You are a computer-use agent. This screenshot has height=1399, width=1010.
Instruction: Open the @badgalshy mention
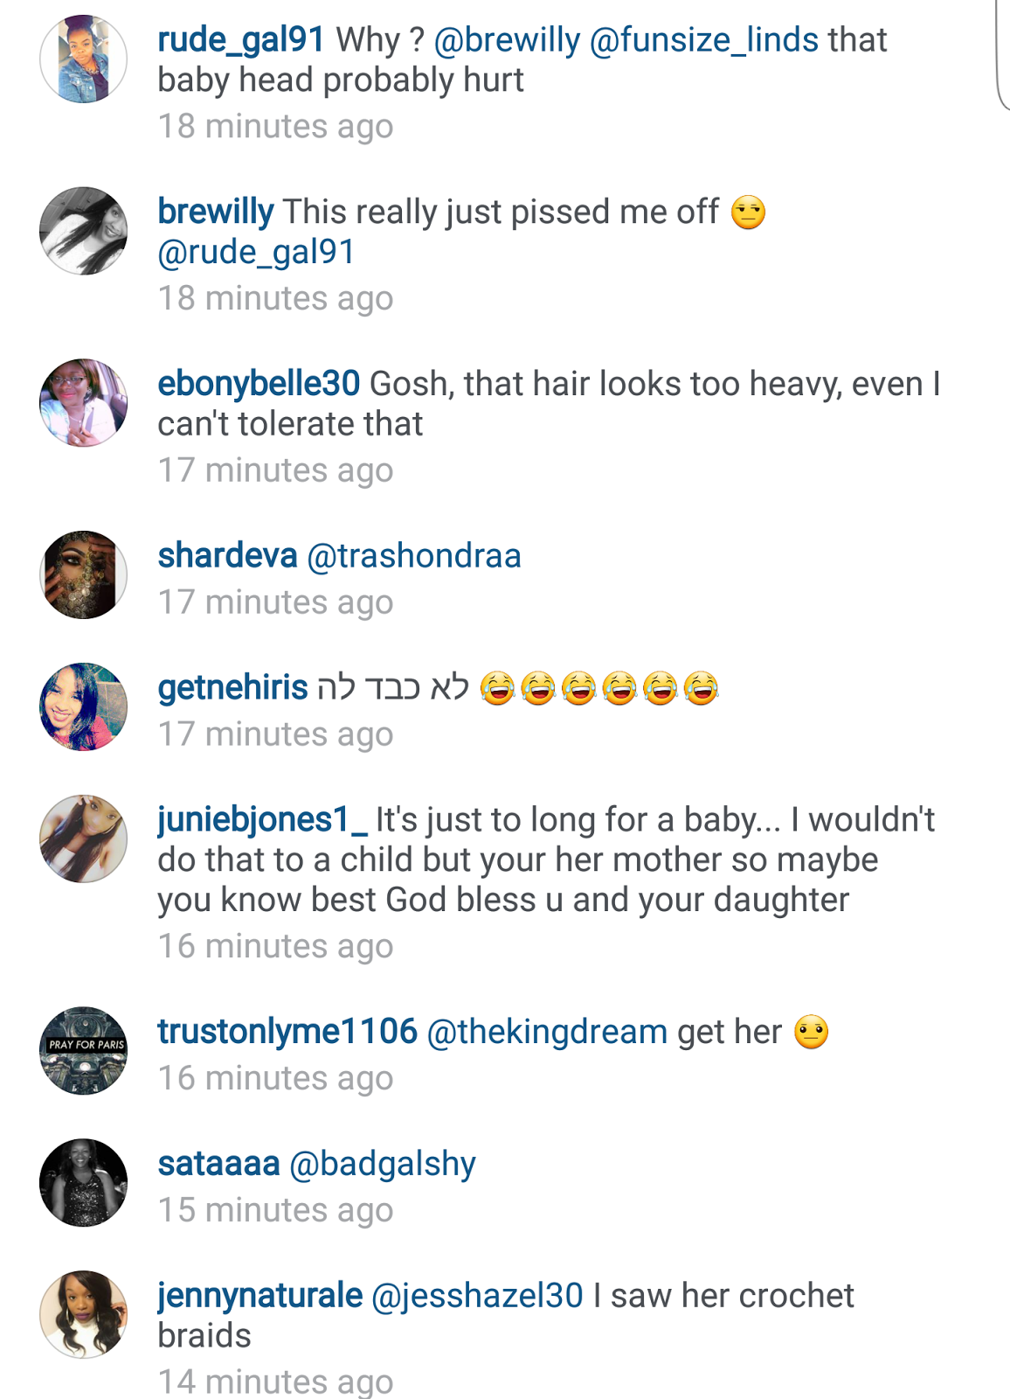[x=383, y=1165]
